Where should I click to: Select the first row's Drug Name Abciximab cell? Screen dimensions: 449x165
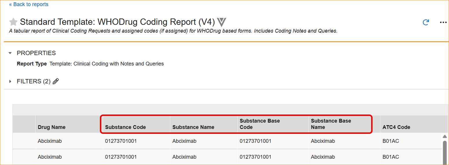pos(50,141)
